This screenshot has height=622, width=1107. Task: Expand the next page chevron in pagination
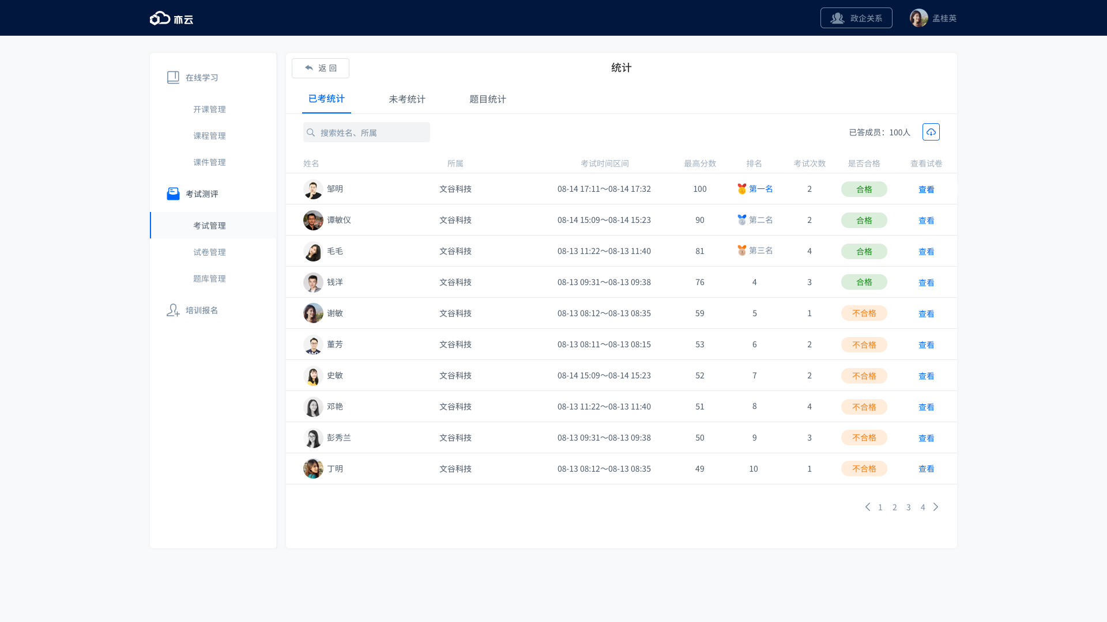(x=936, y=507)
